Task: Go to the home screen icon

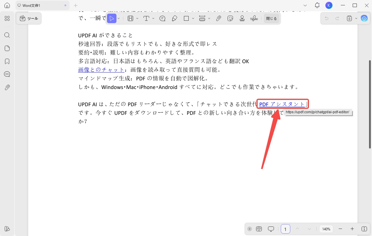Action: click(7, 5)
